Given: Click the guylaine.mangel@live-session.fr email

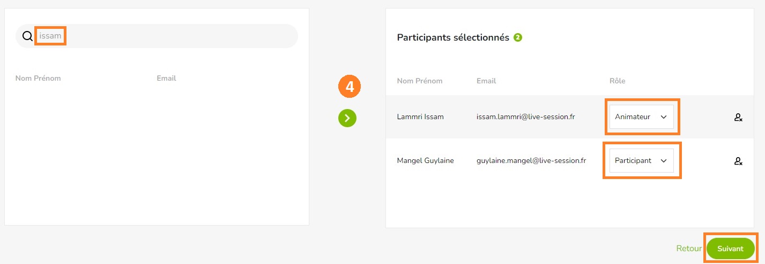Looking at the screenshot, I should (x=531, y=160).
